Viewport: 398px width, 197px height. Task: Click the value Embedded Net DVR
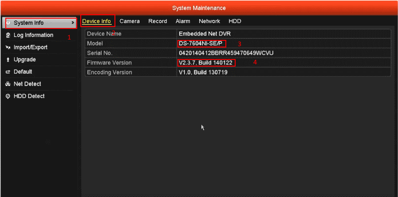[x=205, y=34]
